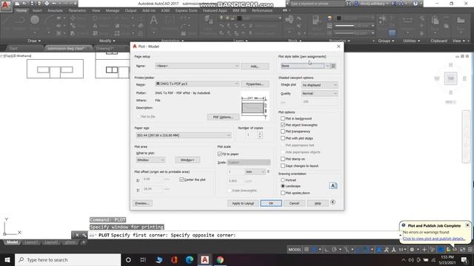The image size is (474, 266).
Task: Open Microsoft Edge from the taskbar
Action: pos(190,259)
